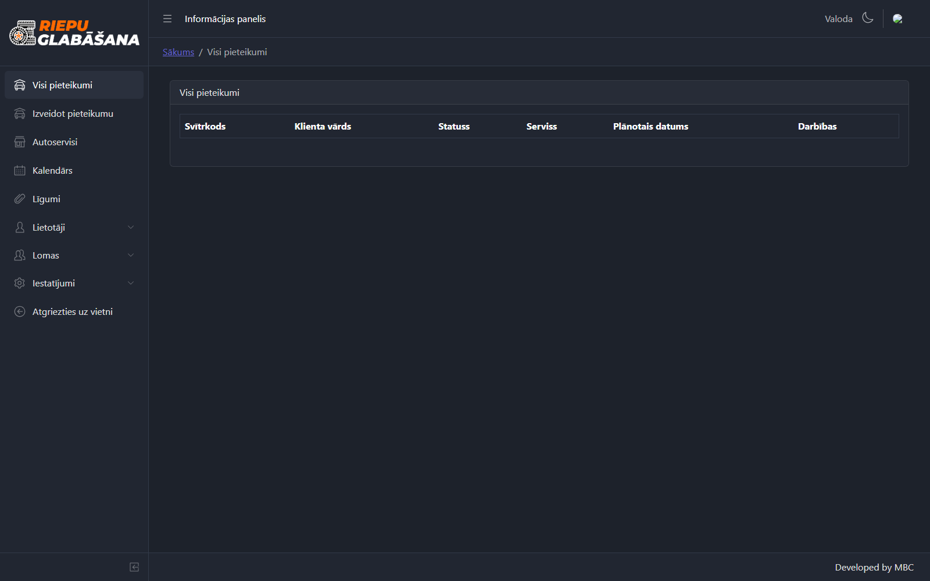Screen dimensions: 930x581
Task: Expand the Lietotāji submenu chevron
Action: pos(131,227)
